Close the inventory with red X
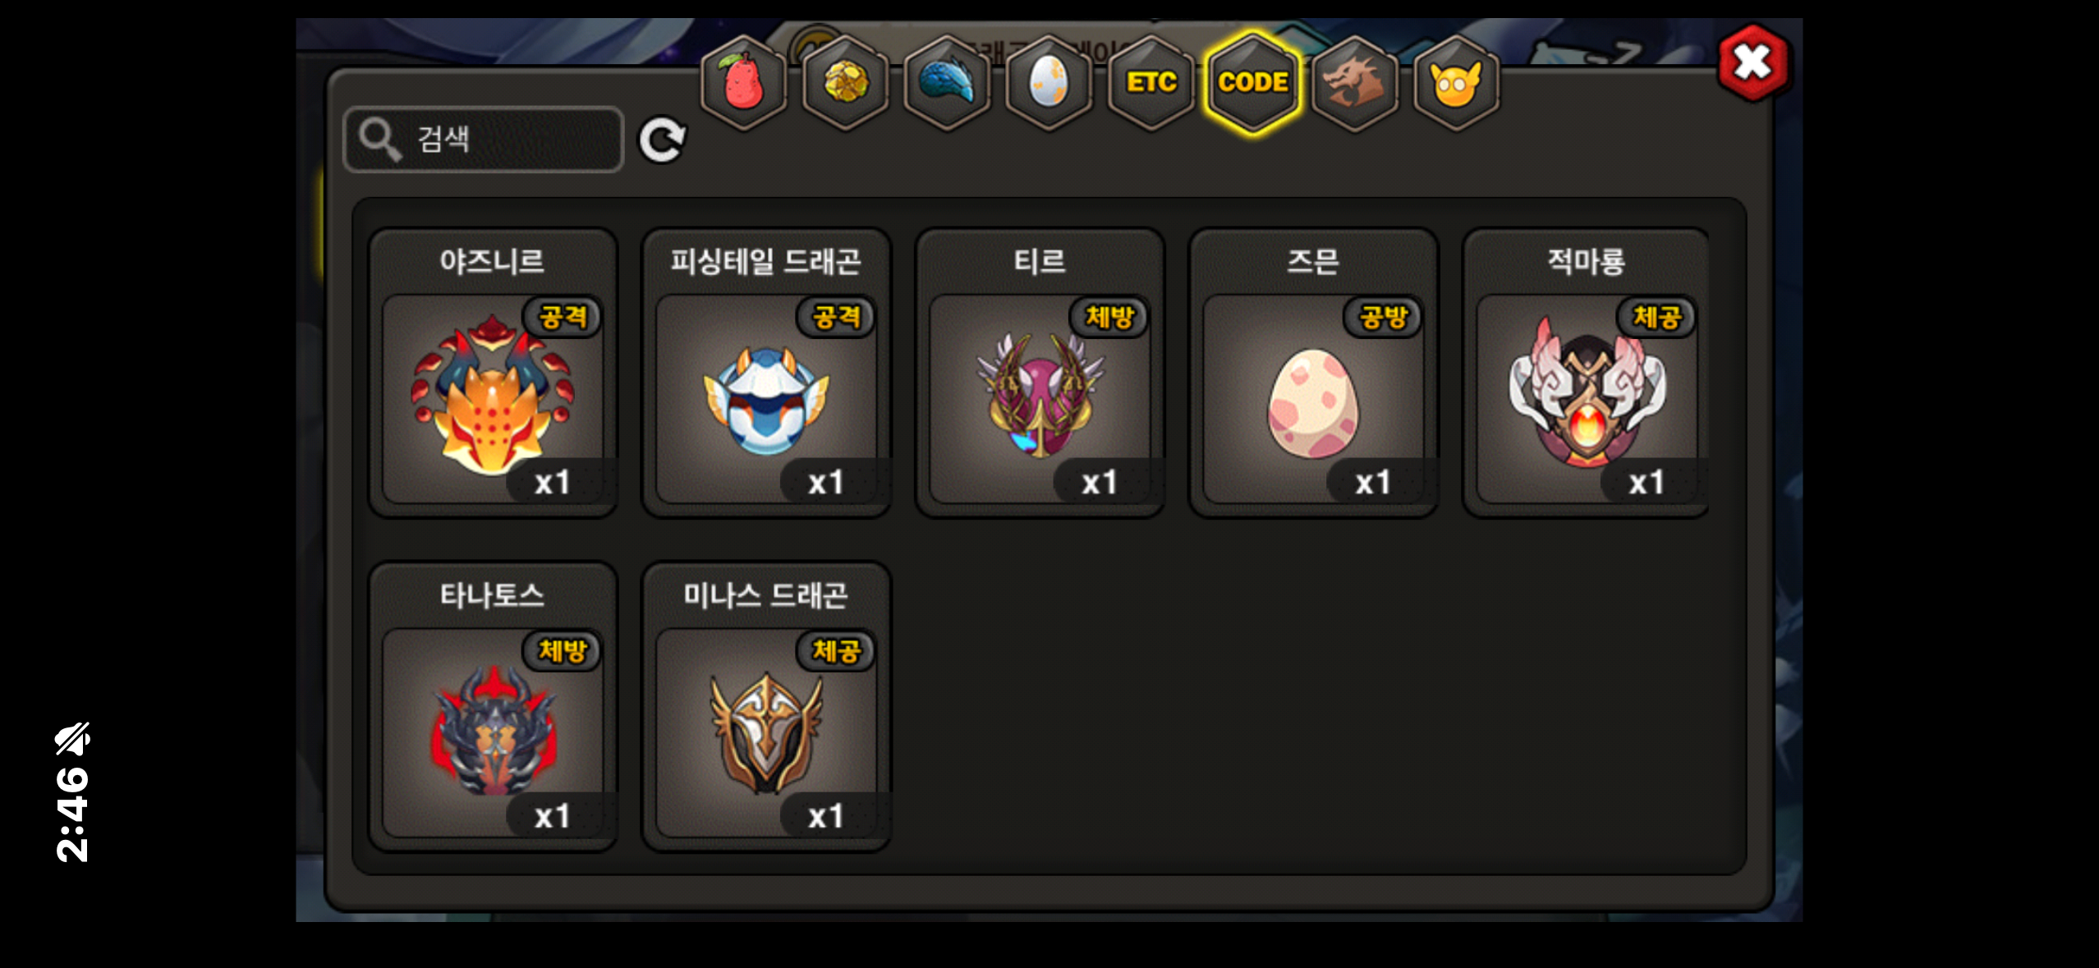The width and height of the screenshot is (2099, 968). click(1753, 62)
